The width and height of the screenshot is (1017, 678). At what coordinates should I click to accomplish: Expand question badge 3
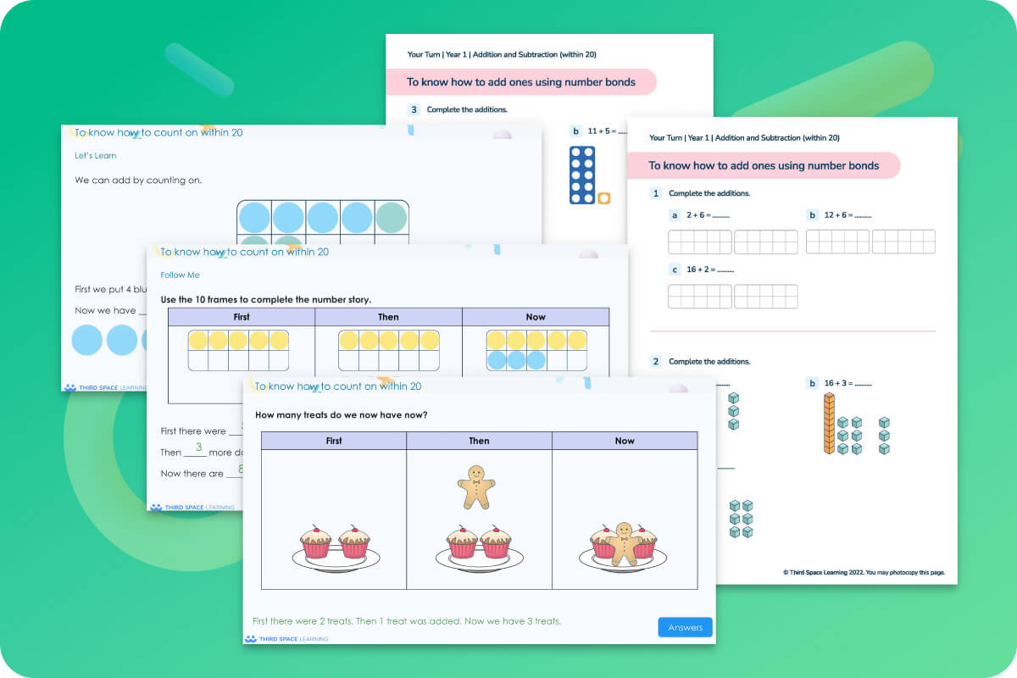(412, 109)
